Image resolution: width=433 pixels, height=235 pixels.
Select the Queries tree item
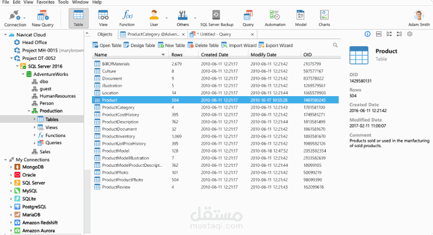point(53,143)
